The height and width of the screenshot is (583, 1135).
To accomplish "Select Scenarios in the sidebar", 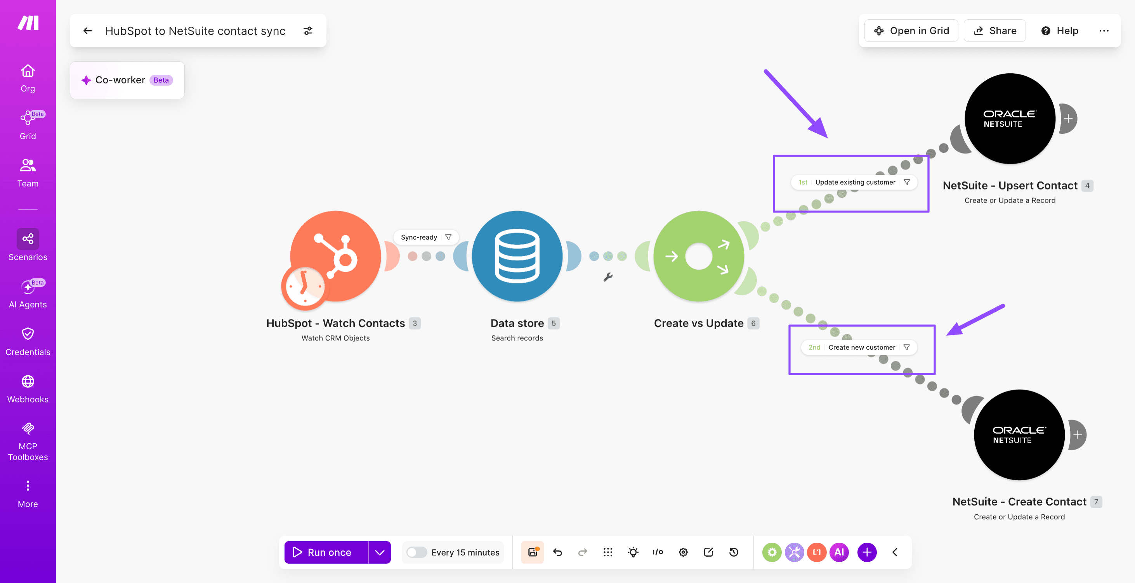I will pyautogui.click(x=28, y=245).
